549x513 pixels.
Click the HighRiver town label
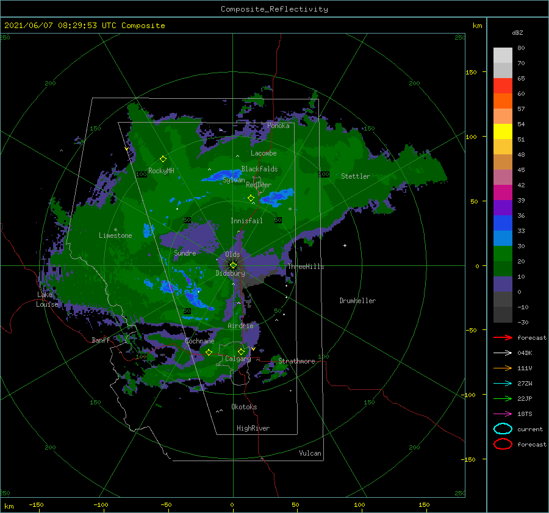[253, 428]
